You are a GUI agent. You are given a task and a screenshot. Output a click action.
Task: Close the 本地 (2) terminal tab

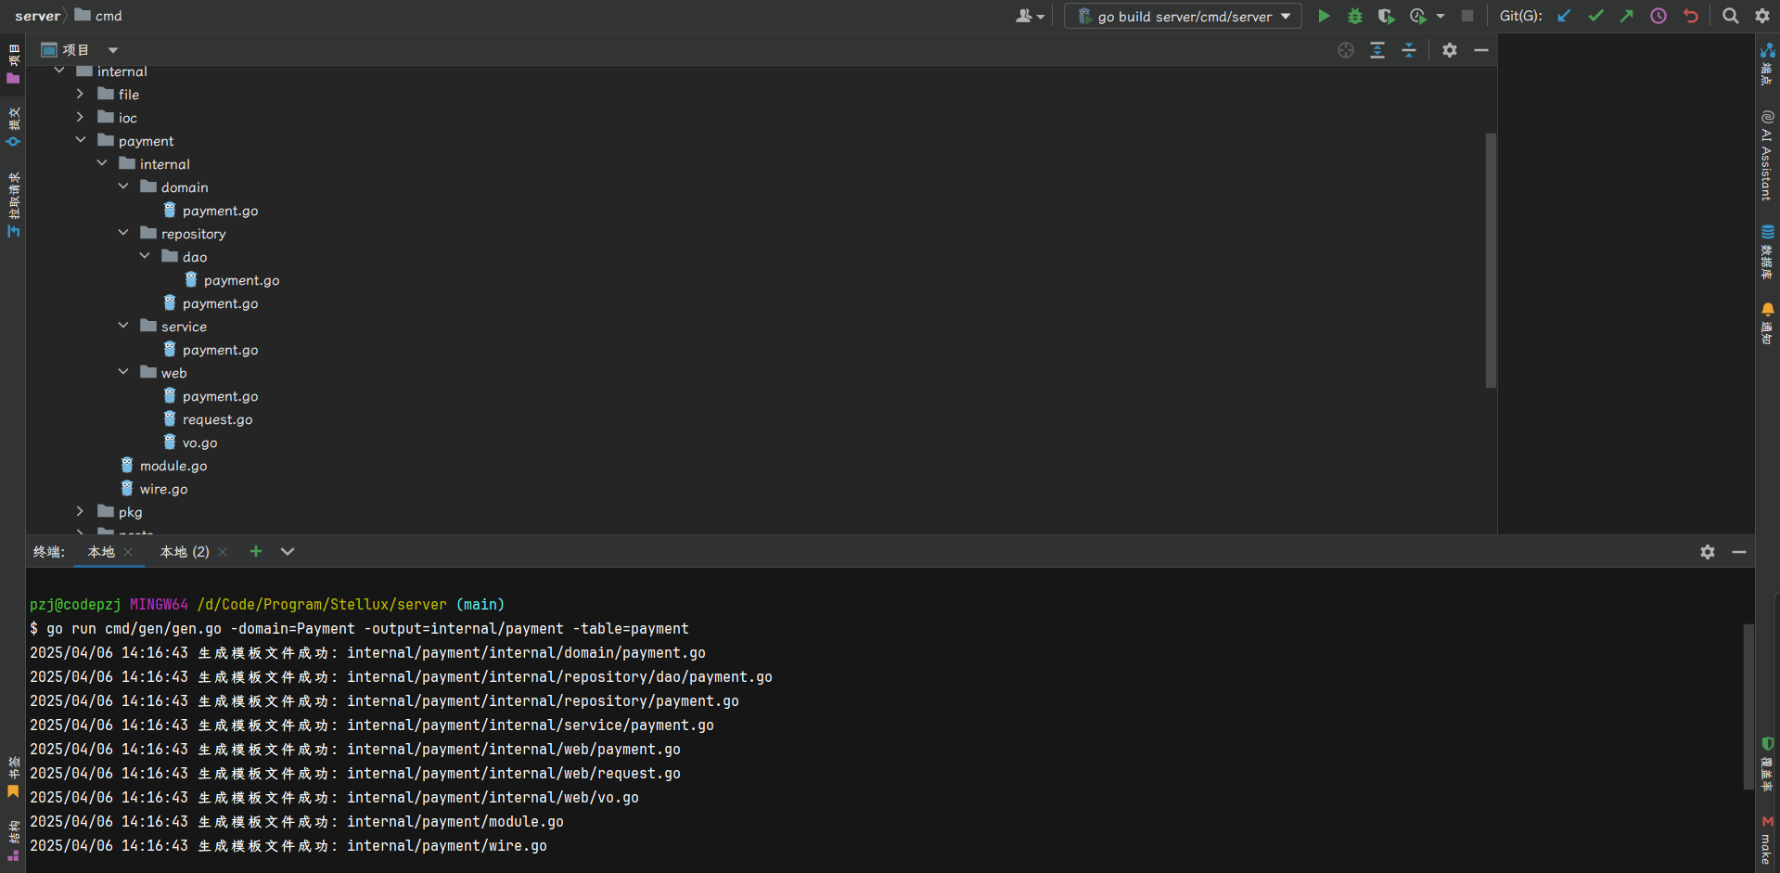click(223, 552)
